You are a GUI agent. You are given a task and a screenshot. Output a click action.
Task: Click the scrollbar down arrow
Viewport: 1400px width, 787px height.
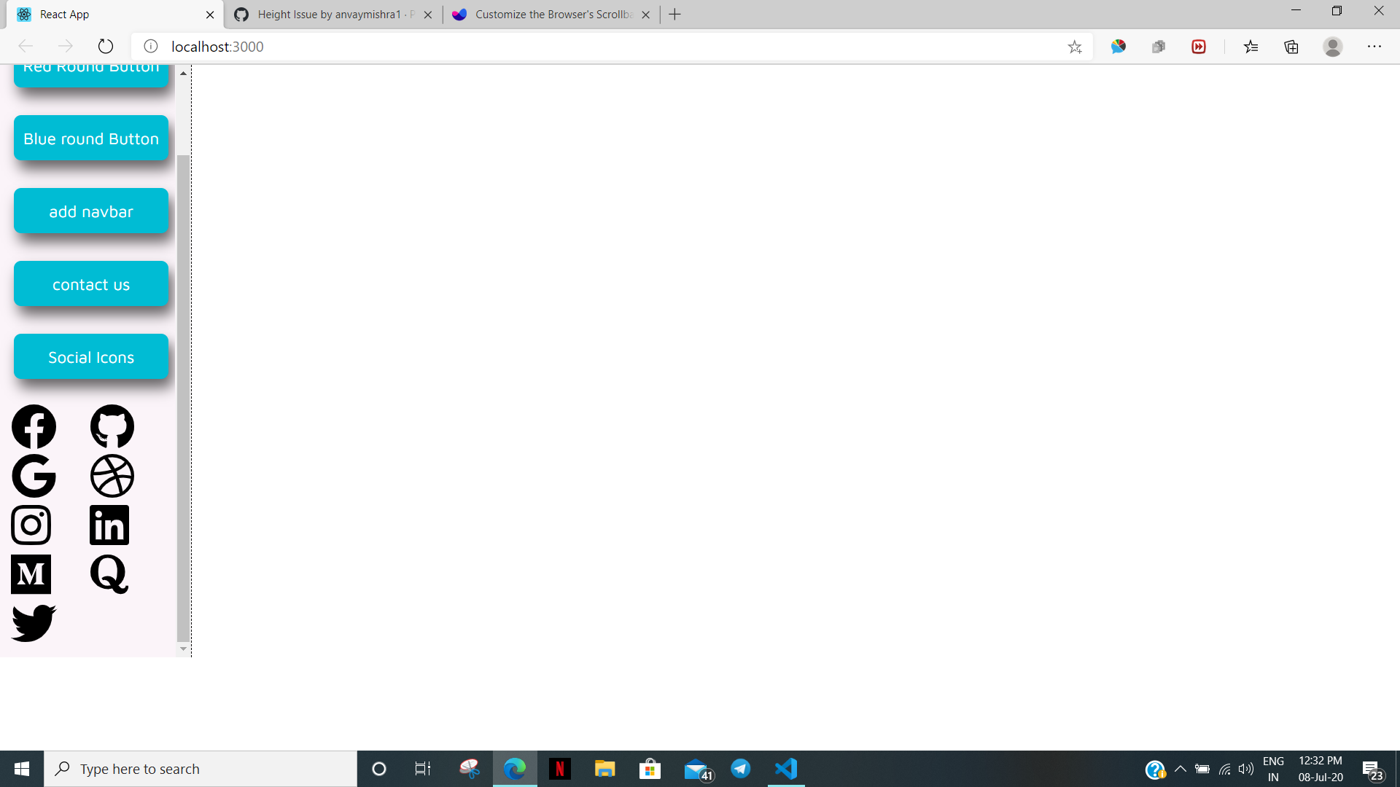[x=182, y=649]
